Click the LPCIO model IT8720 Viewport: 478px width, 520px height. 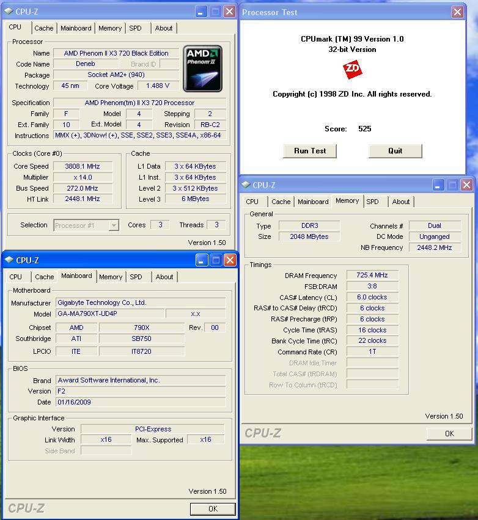point(141,351)
